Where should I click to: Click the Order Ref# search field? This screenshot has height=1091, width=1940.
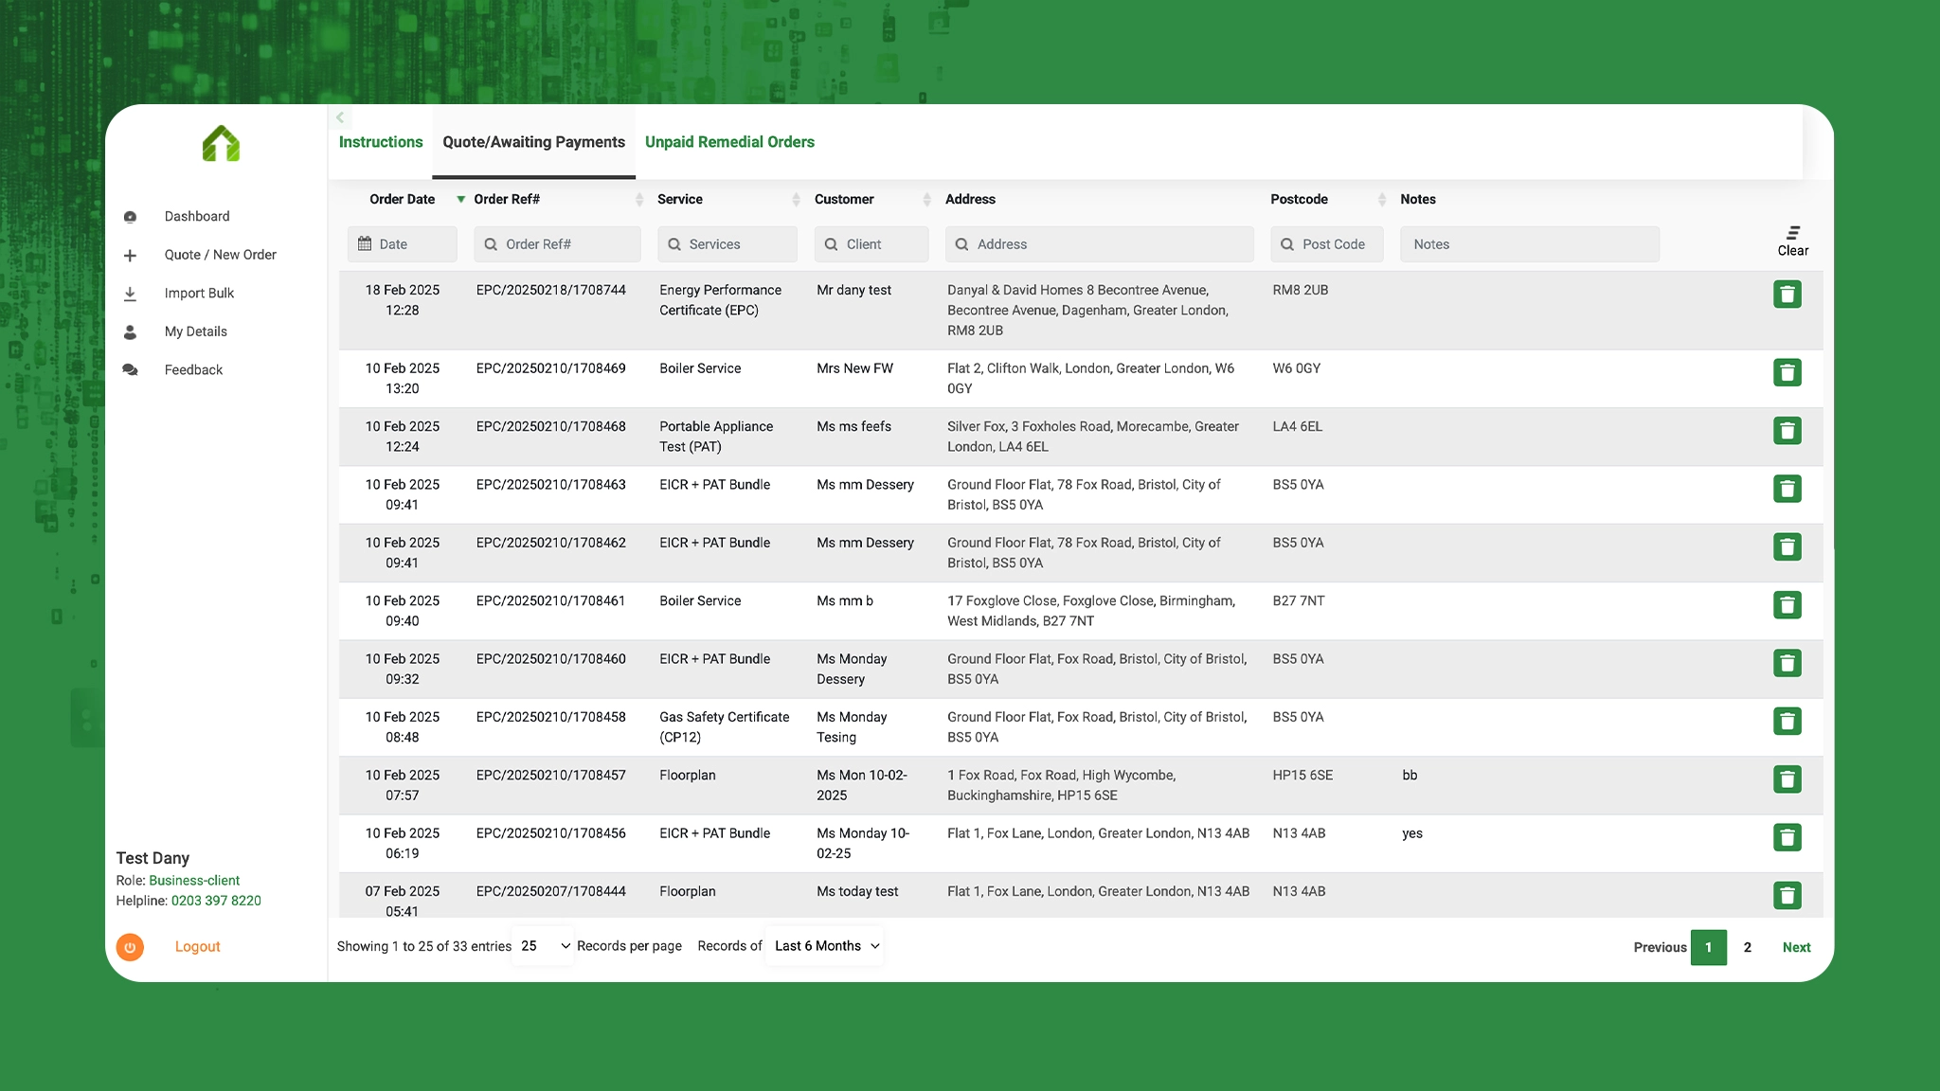557,244
